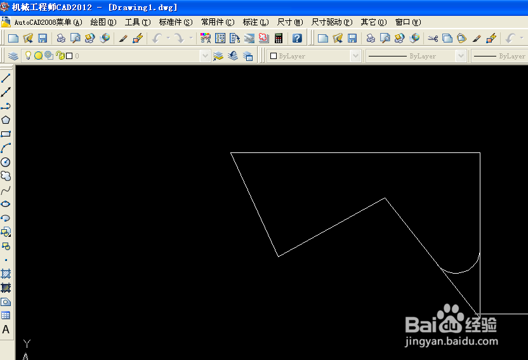Screen dimensions: 528x360
Task: Click the Copy icon beside the scissors
Action: 447,38
